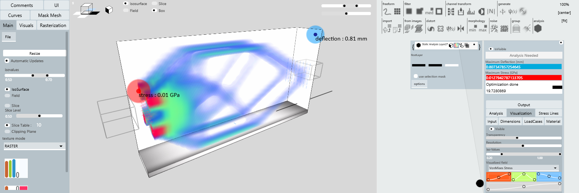Open the stacked group layers icon

click(x=516, y=29)
